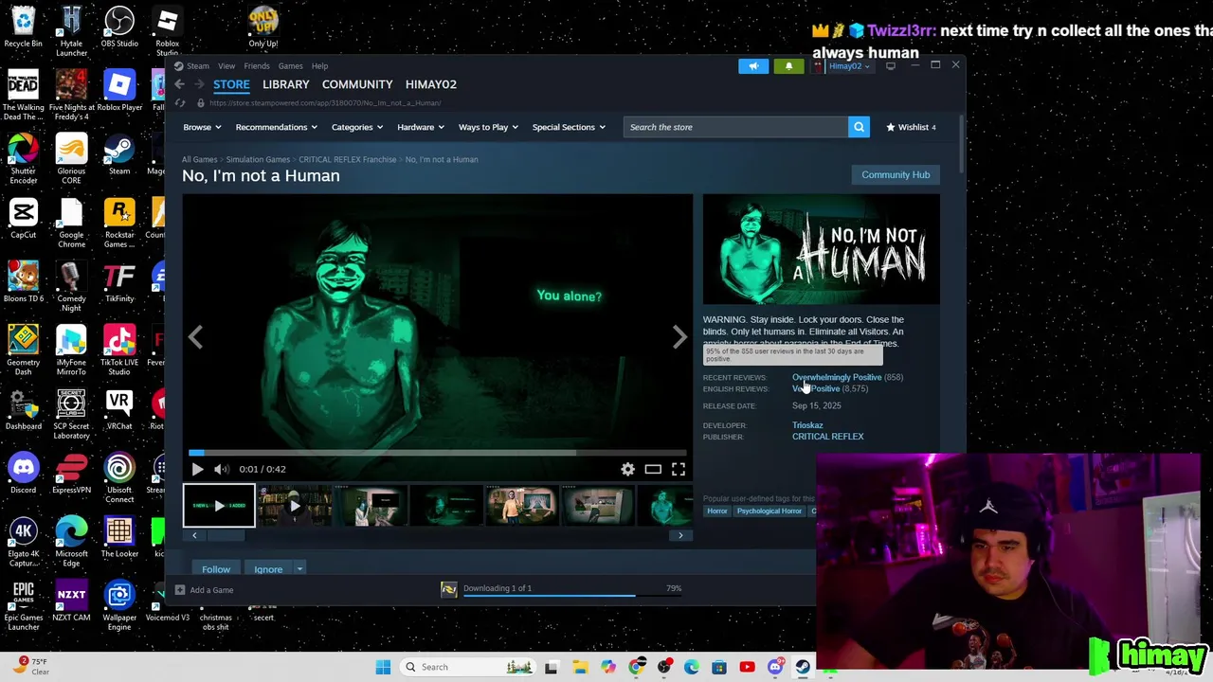Viewport: 1213px width, 682px height.
Task: Open the HIMAY02 profile tab
Action: [431, 84]
